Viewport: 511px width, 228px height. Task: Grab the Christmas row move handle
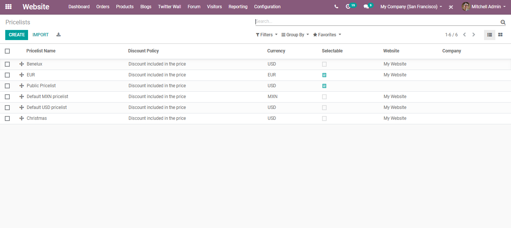coord(22,118)
